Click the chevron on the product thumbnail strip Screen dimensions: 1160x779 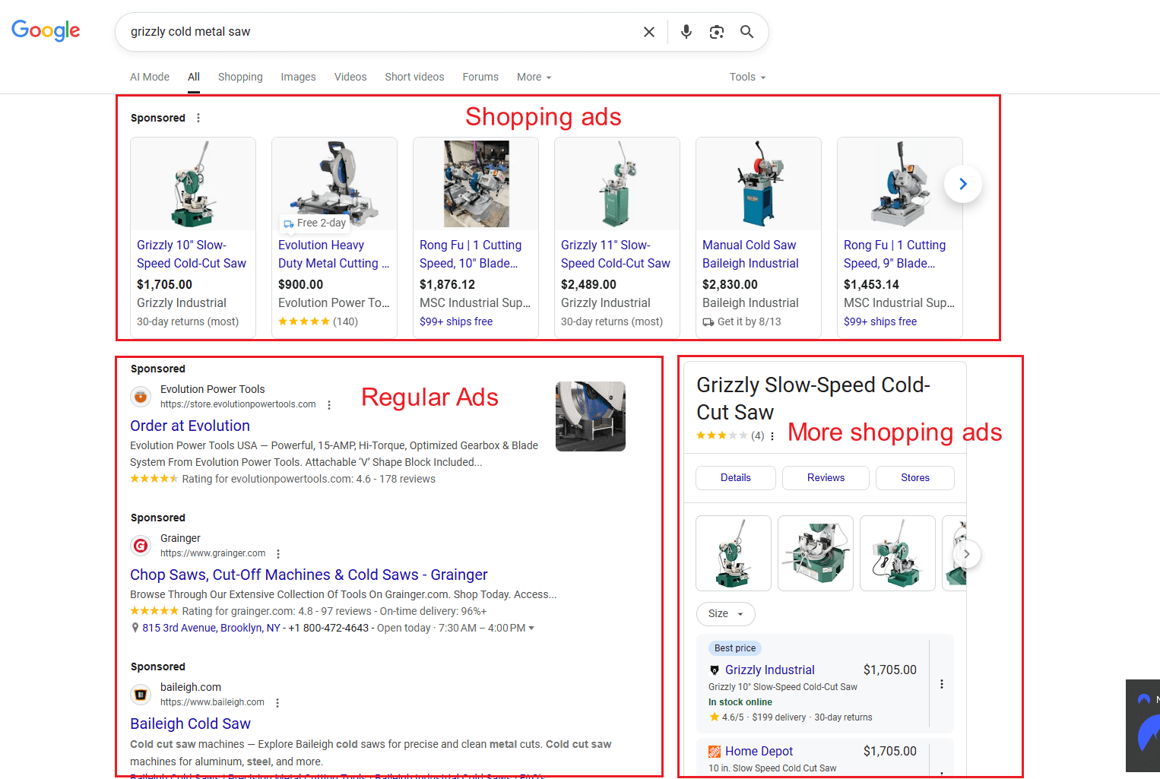point(968,553)
